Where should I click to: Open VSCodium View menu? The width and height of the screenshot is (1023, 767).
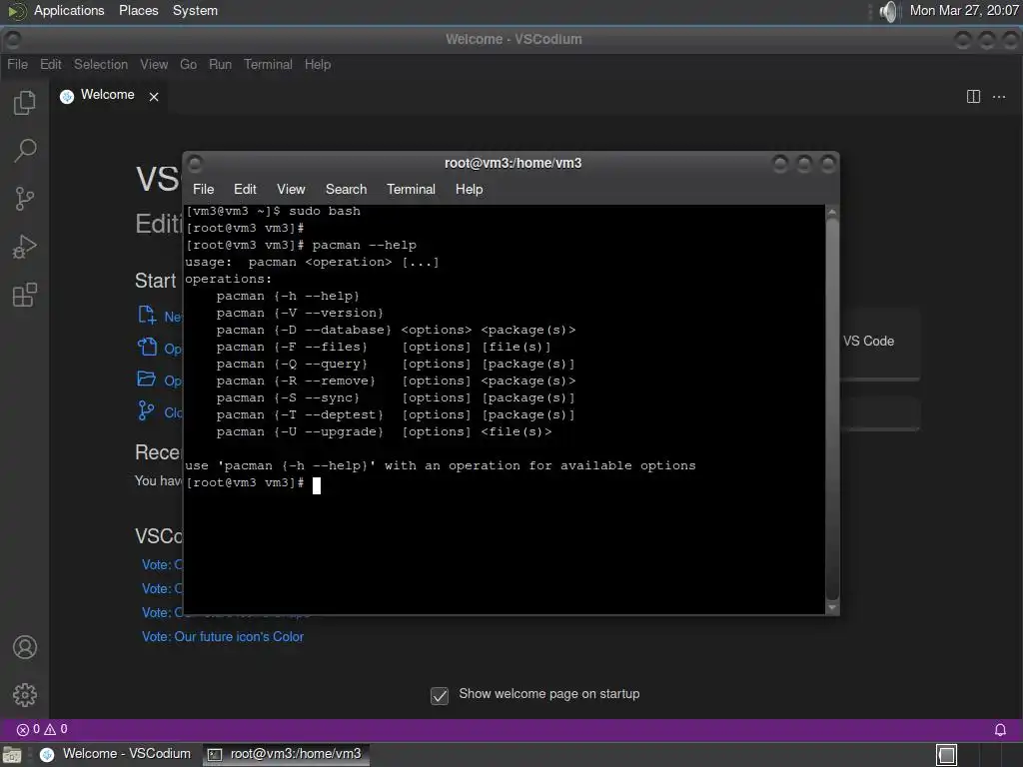pyautogui.click(x=154, y=64)
